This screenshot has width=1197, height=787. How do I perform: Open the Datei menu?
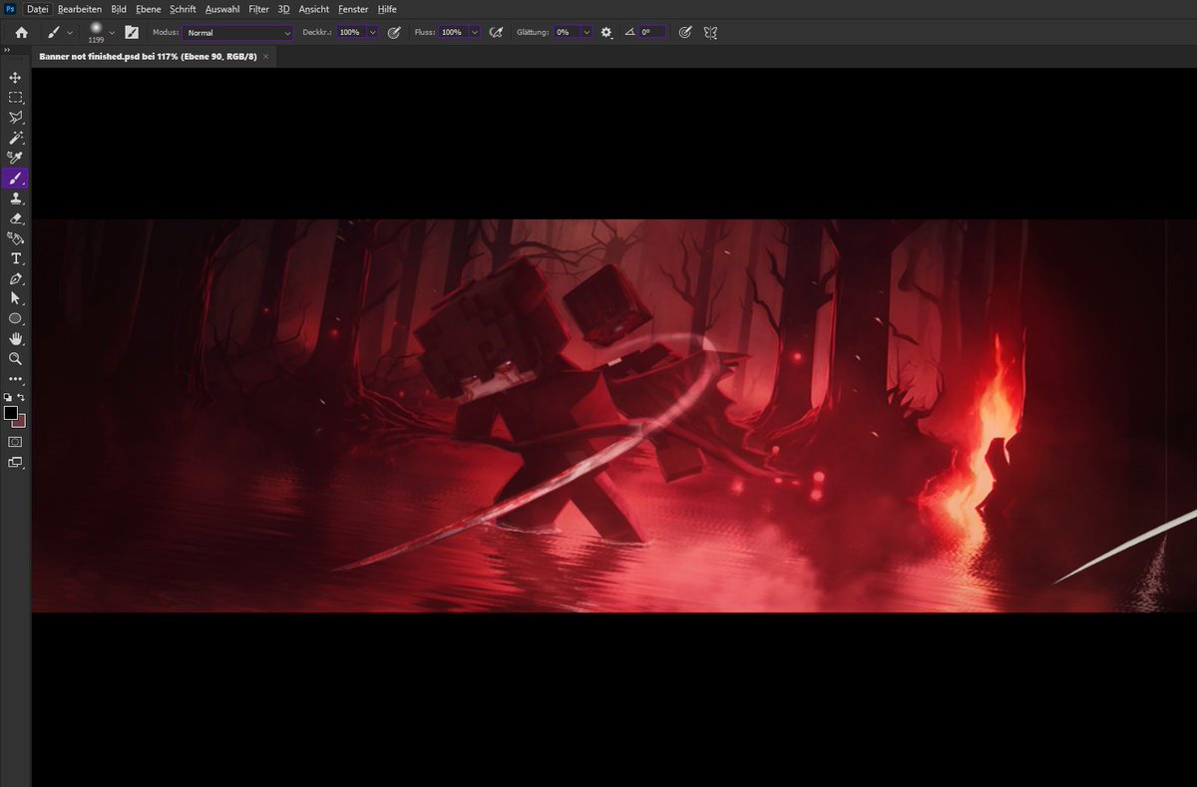pyautogui.click(x=38, y=8)
